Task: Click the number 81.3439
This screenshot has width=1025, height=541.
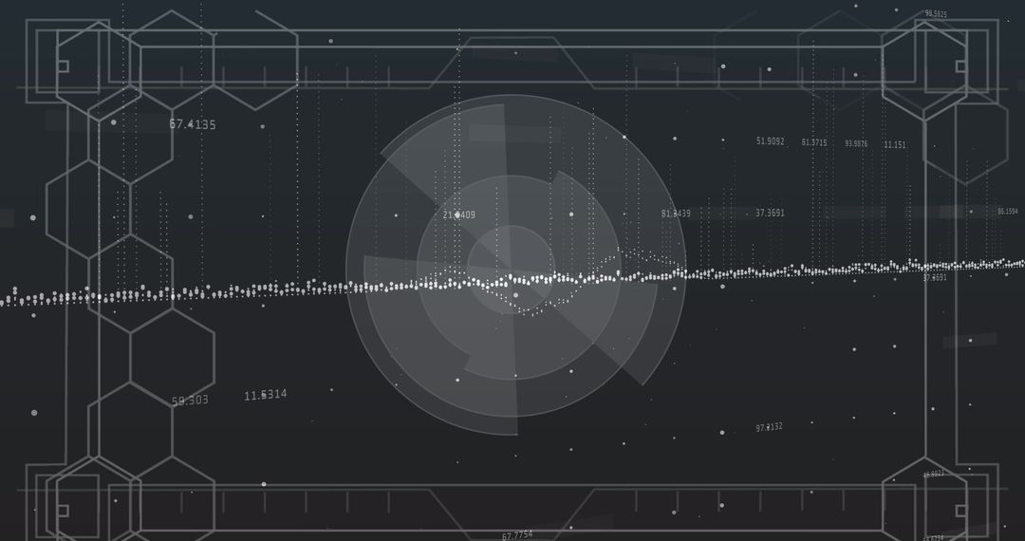Action: pos(676,214)
